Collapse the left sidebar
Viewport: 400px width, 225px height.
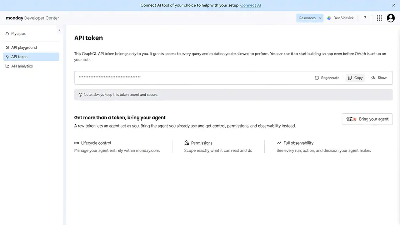point(60,30)
